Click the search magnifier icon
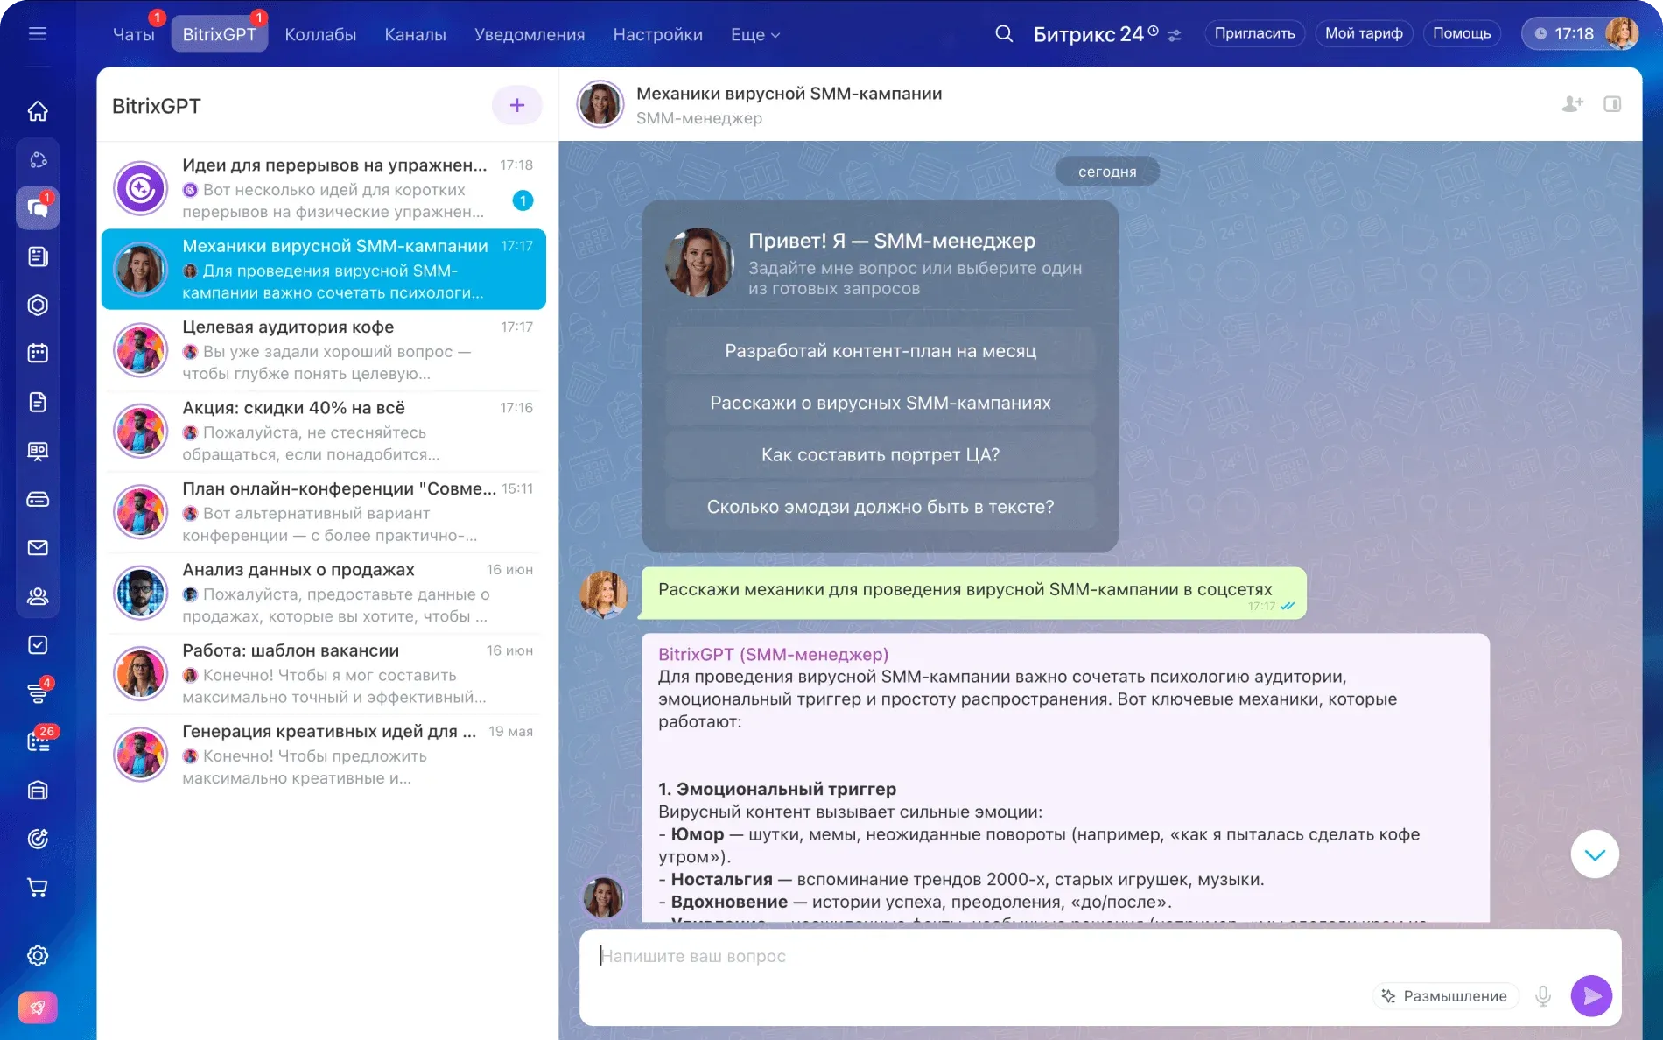Screen dimensions: 1663x1040 point(1004,34)
